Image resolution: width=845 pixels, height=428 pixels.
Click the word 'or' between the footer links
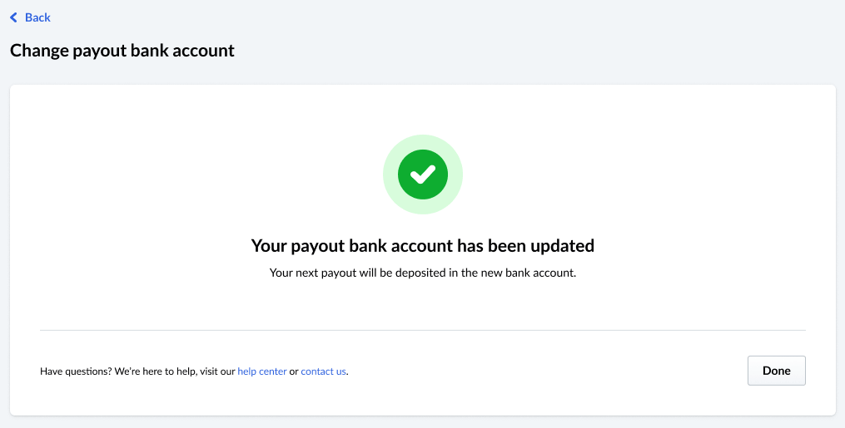click(x=294, y=371)
